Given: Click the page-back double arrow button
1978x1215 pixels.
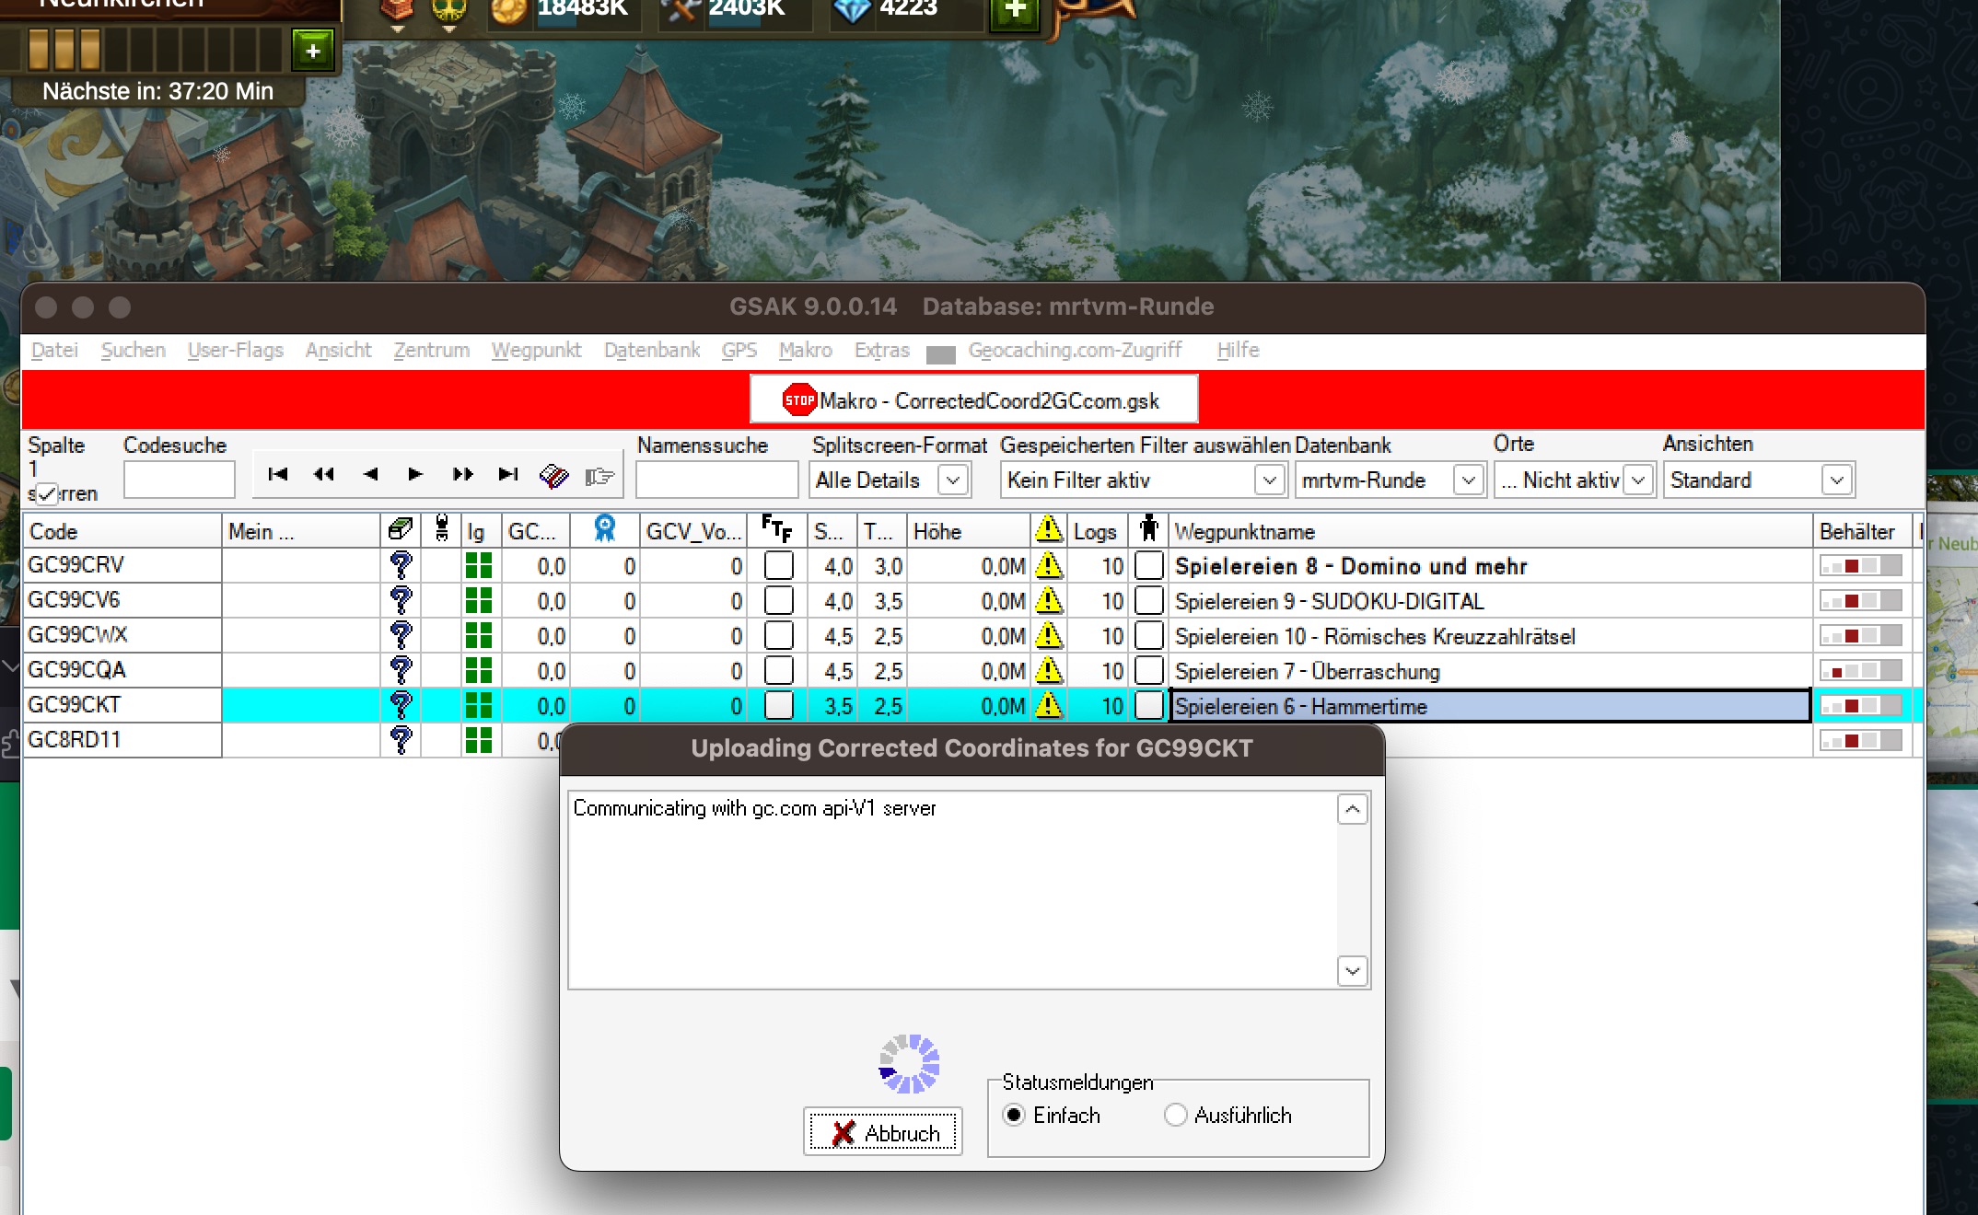Looking at the screenshot, I should [x=324, y=474].
